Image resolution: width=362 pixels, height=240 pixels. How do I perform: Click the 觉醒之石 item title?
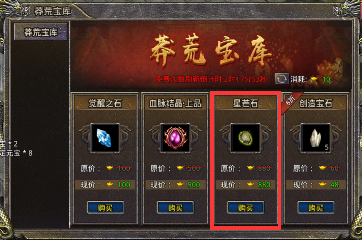[105, 103]
